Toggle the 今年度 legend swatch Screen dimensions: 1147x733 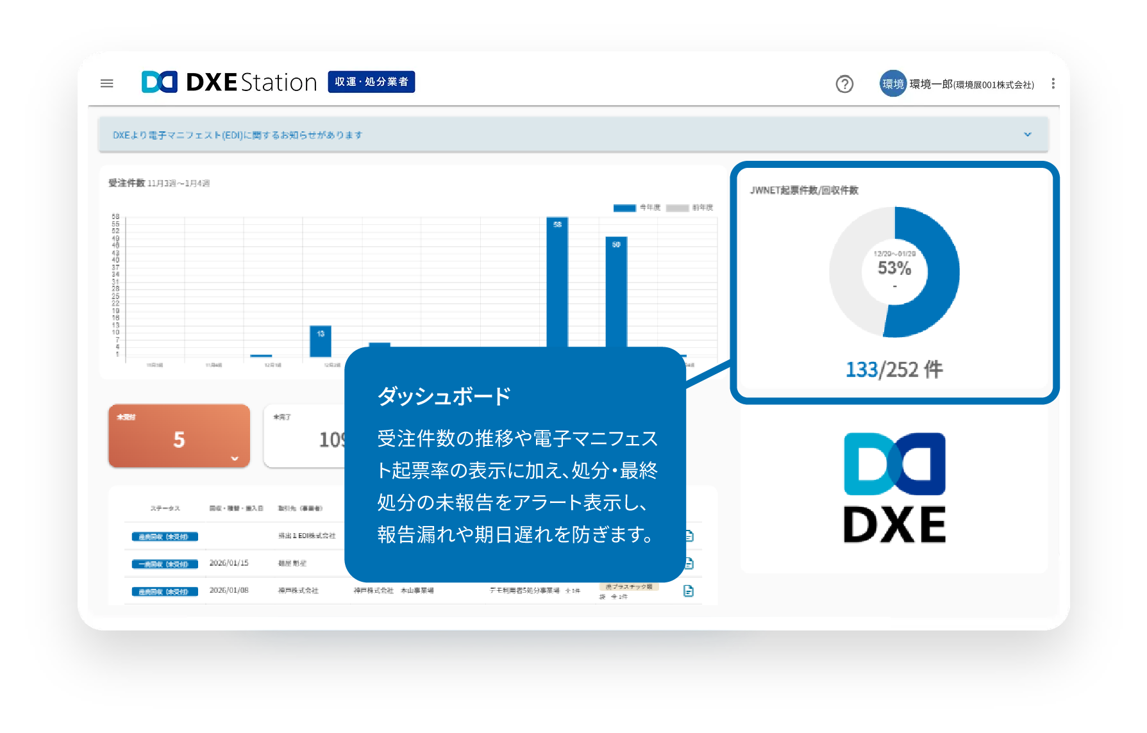tap(624, 208)
